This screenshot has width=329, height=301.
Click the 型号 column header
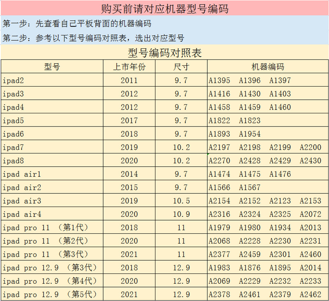52,67
